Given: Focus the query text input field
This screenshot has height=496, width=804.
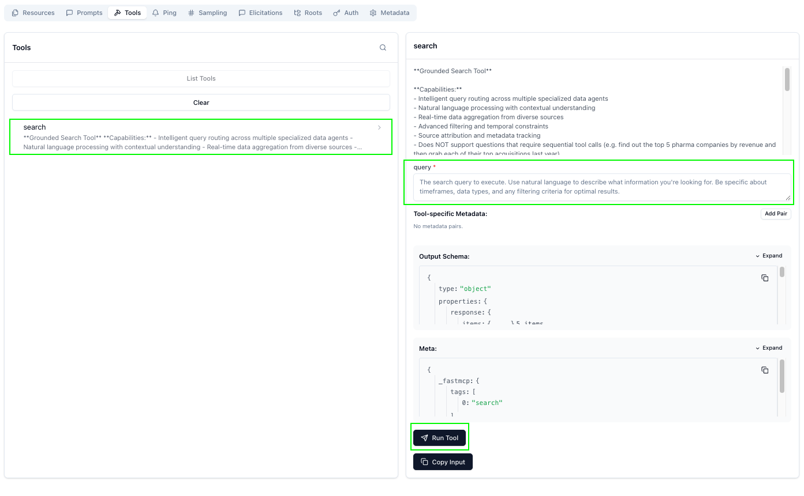Looking at the screenshot, I should coord(602,187).
